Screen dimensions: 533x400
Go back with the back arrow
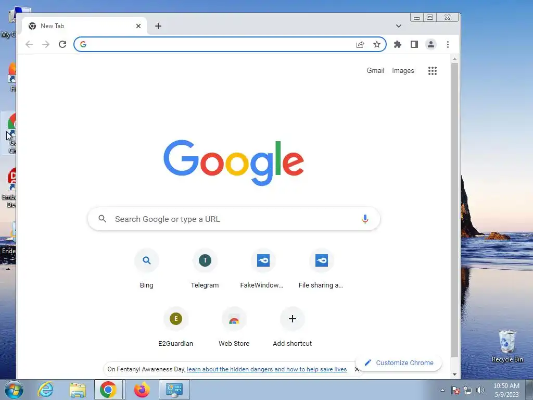(x=29, y=44)
